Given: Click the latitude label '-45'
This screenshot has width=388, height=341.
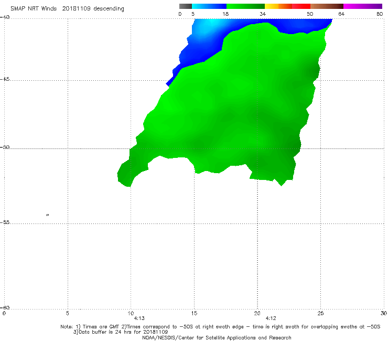Looking at the screenshot, I should (x=5, y=79).
